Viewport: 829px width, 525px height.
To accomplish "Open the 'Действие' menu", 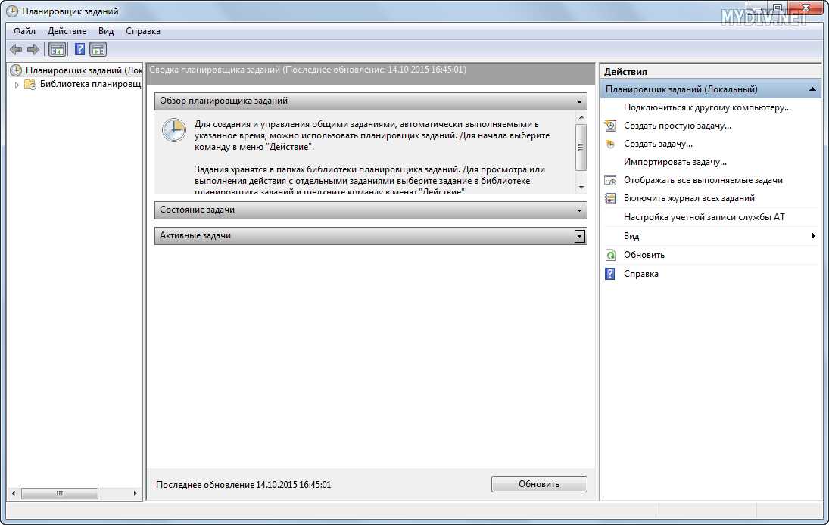I will point(67,31).
